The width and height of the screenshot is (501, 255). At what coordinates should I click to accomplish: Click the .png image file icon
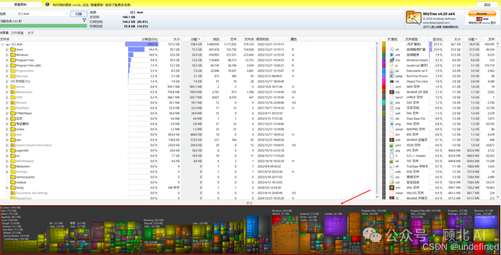[x=392, y=124]
